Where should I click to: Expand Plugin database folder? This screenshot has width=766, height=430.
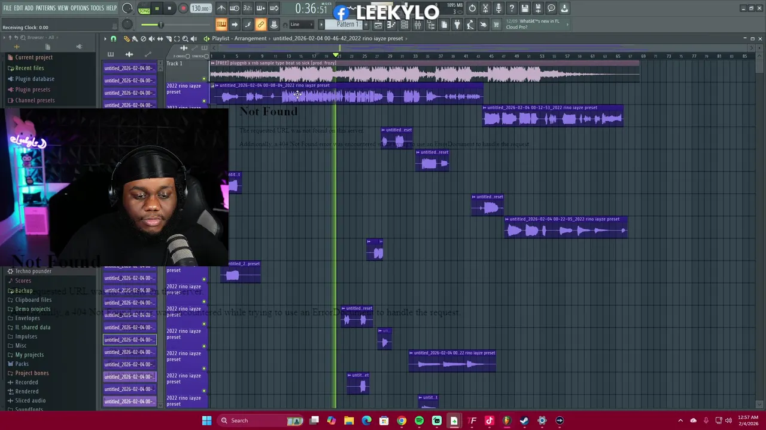(x=35, y=79)
